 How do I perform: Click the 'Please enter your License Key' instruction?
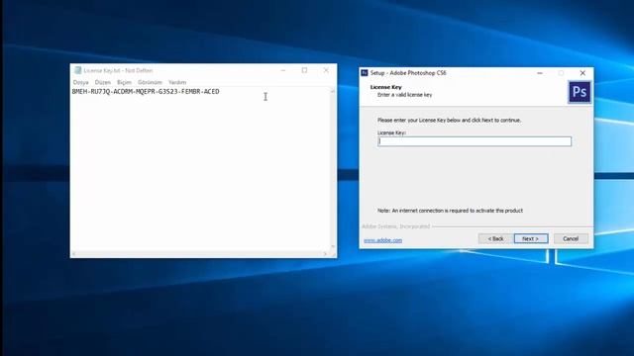449,121
